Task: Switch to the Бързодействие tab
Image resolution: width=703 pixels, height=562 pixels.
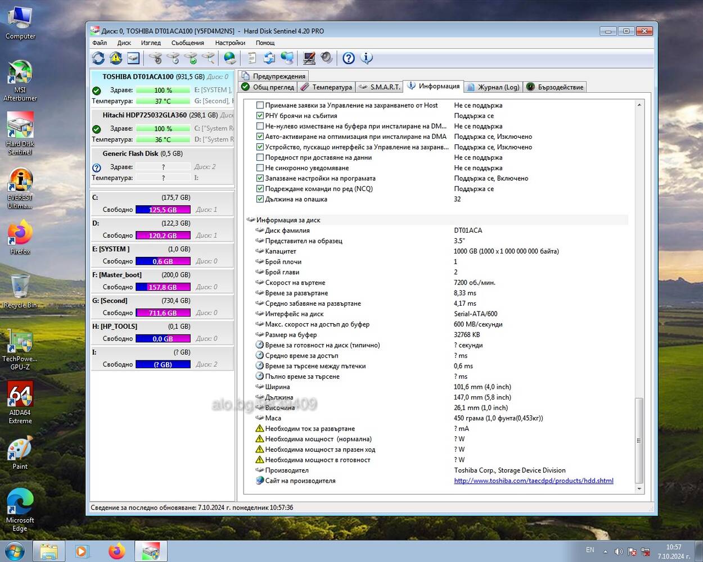Action: coord(555,87)
